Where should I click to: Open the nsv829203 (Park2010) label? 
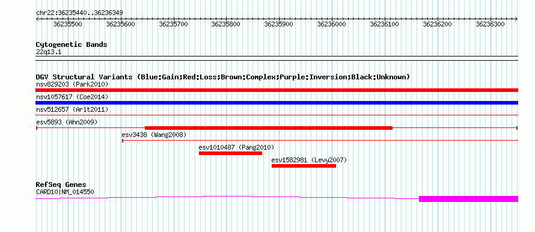coord(72,84)
